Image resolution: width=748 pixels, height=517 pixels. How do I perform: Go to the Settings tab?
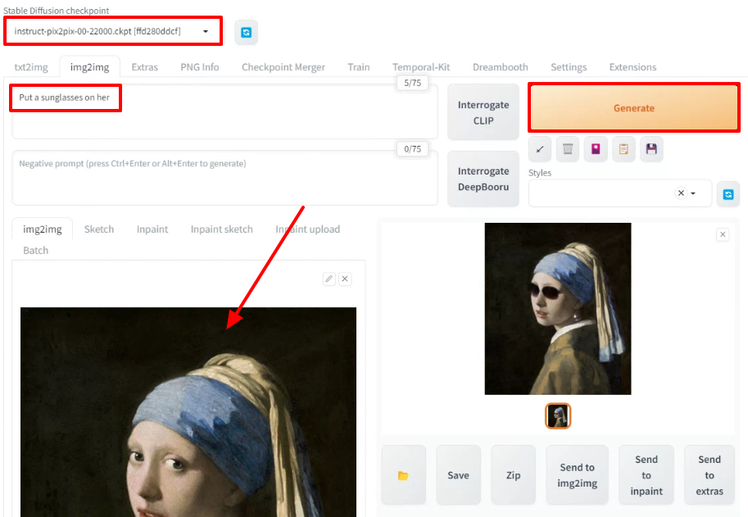pyautogui.click(x=569, y=66)
